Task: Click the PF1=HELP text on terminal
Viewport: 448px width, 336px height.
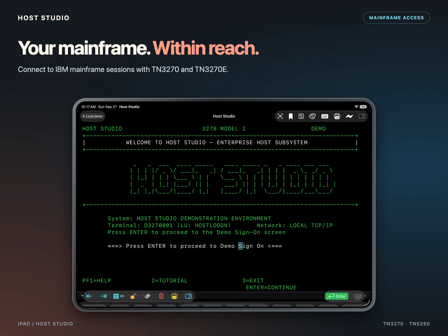Action: (97, 281)
